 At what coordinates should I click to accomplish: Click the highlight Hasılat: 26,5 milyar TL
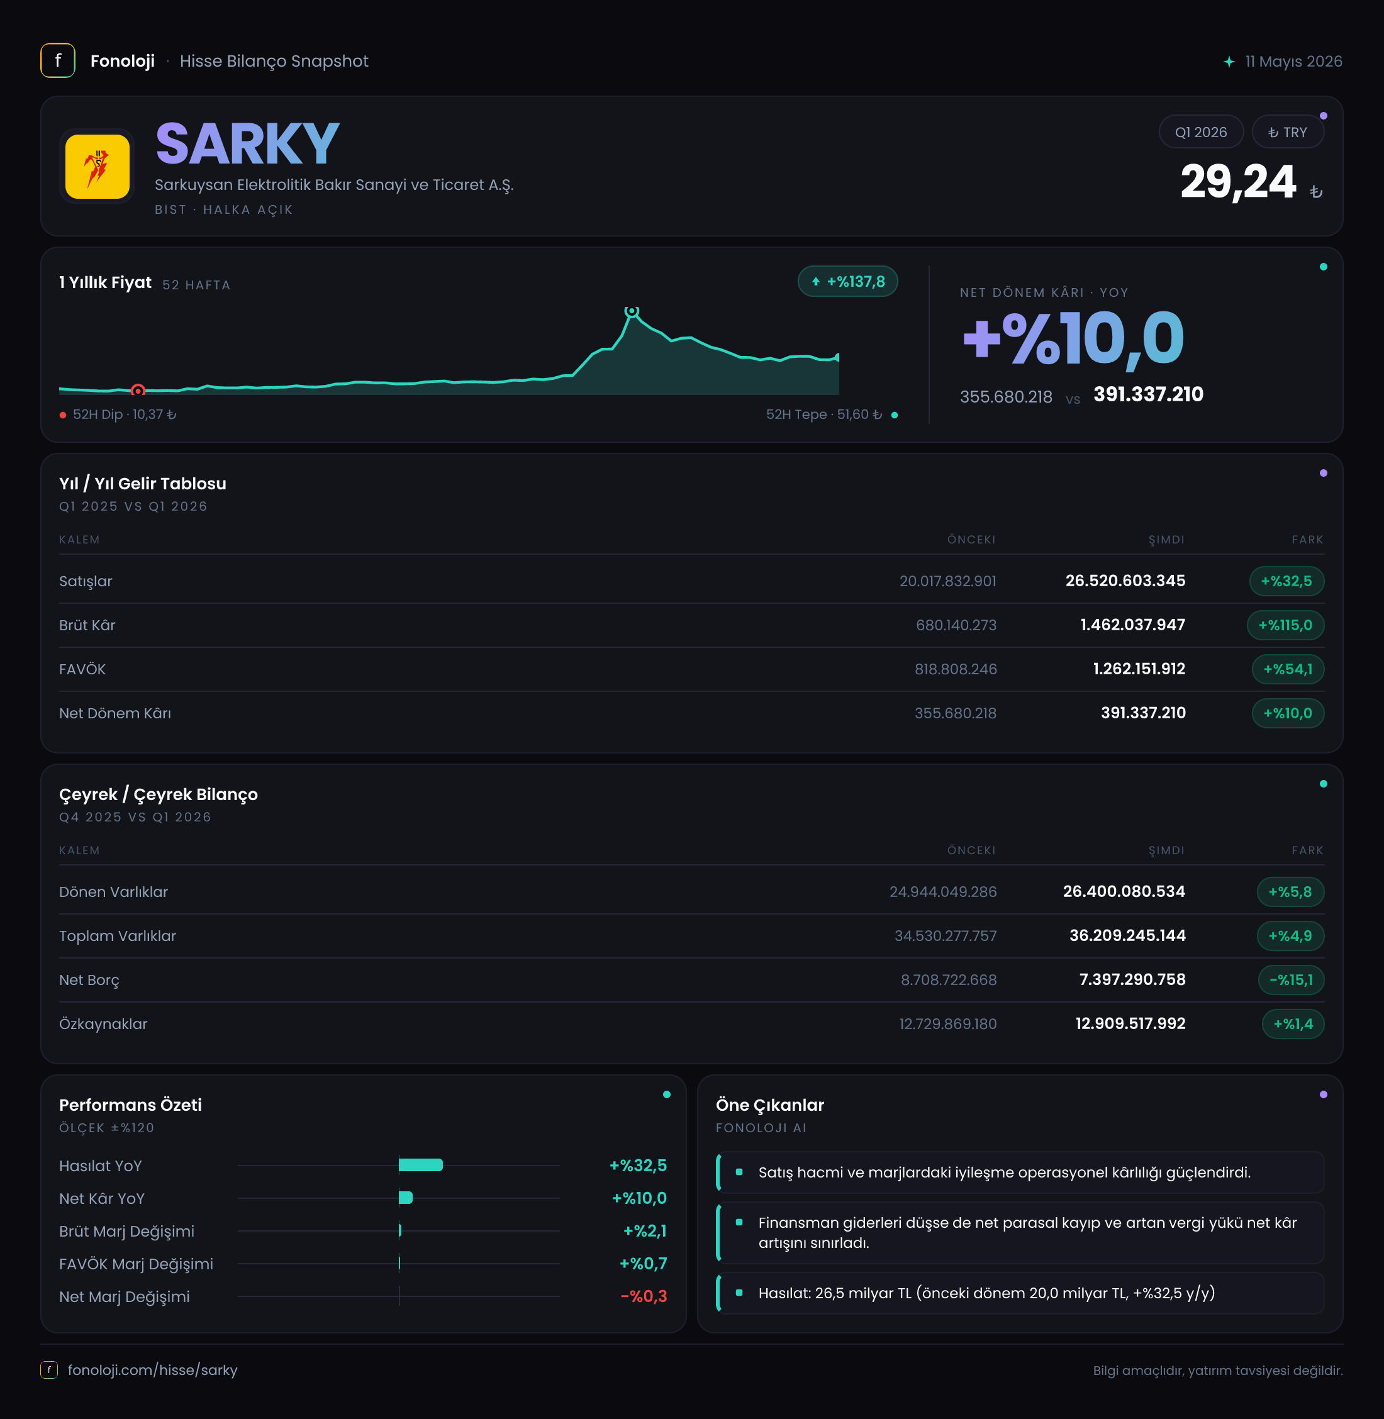click(x=1020, y=1293)
